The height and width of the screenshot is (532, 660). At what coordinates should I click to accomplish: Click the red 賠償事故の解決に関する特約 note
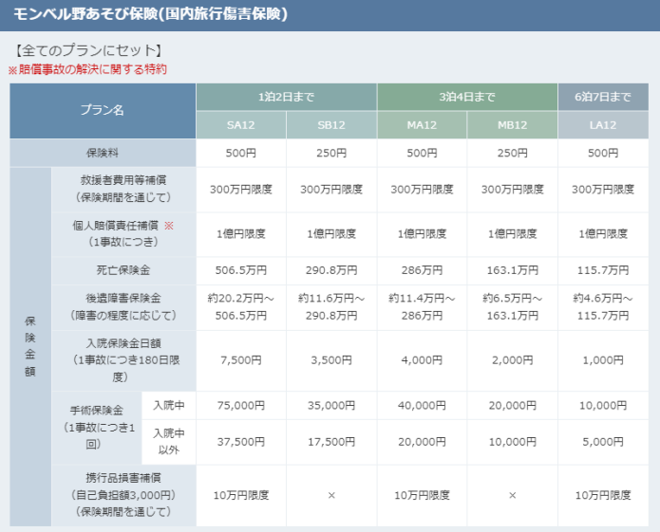[x=87, y=69]
